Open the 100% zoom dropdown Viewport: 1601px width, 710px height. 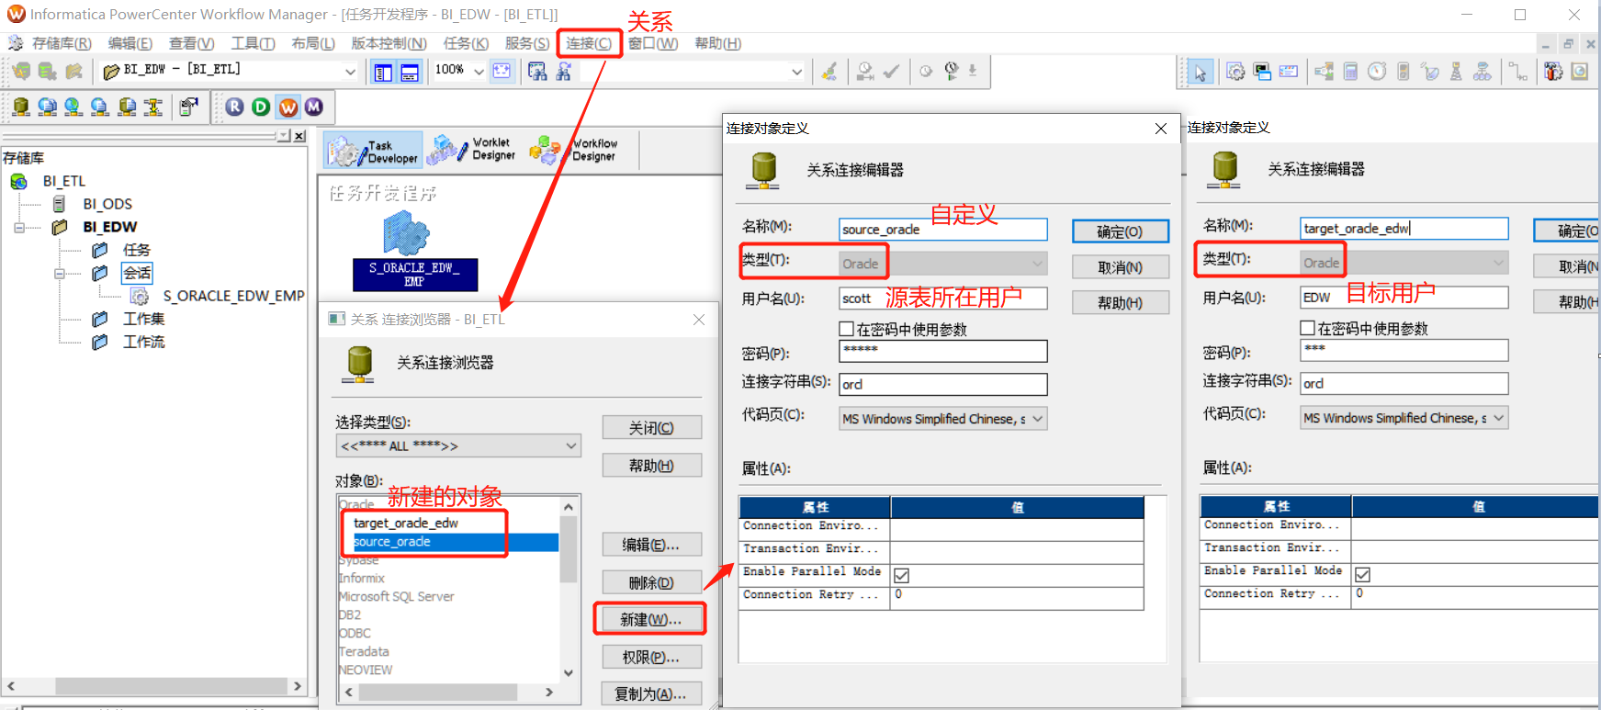pos(479,71)
